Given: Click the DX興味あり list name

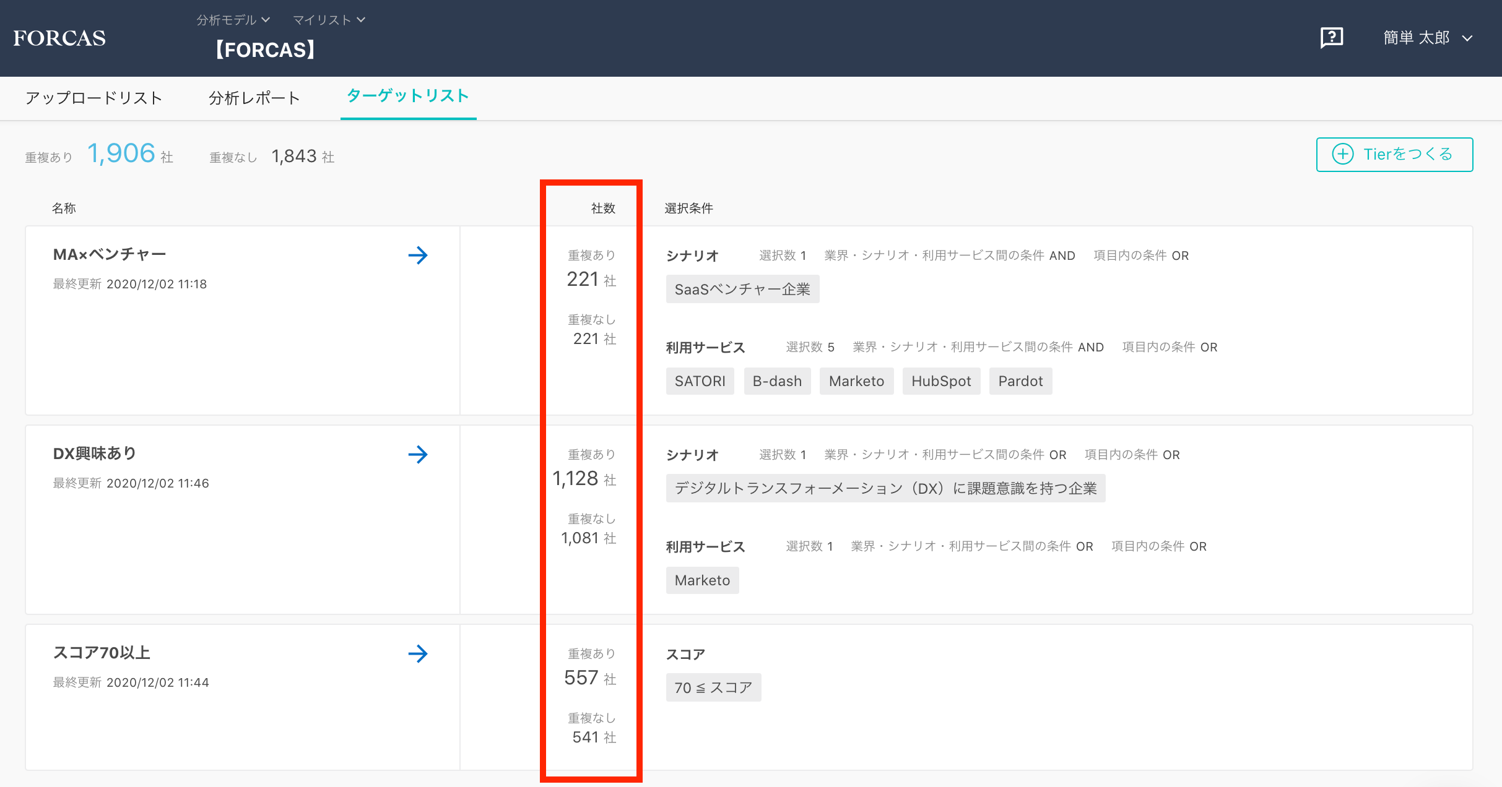Looking at the screenshot, I should pos(95,454).
